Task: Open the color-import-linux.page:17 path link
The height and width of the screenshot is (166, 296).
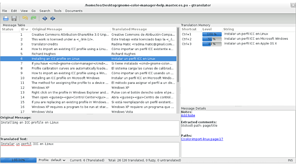Action: coord(202,139)
